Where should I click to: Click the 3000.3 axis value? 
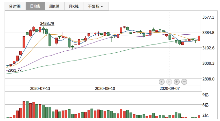tap(208, 63)
